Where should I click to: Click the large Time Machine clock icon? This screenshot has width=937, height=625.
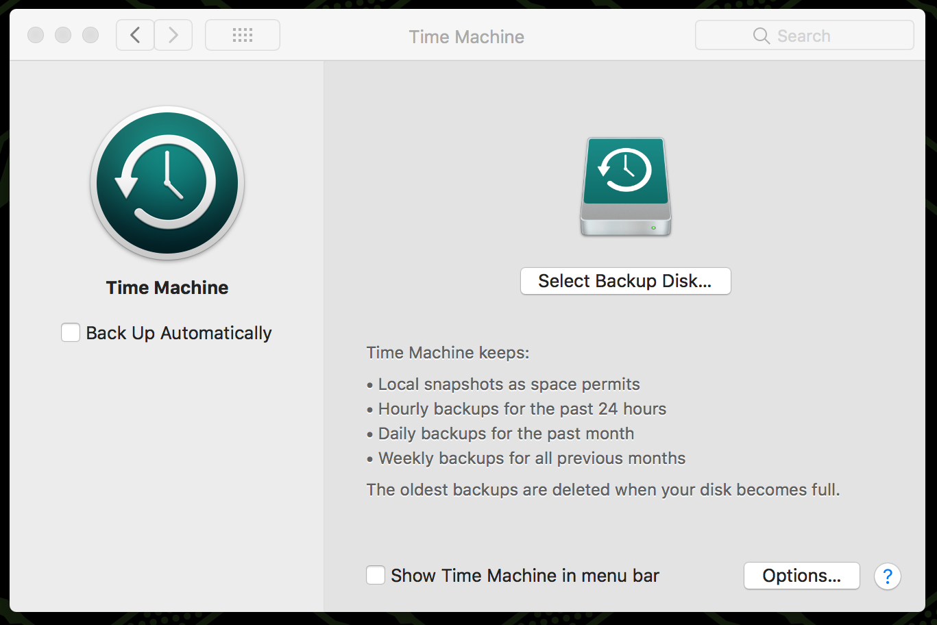(167, 184)
